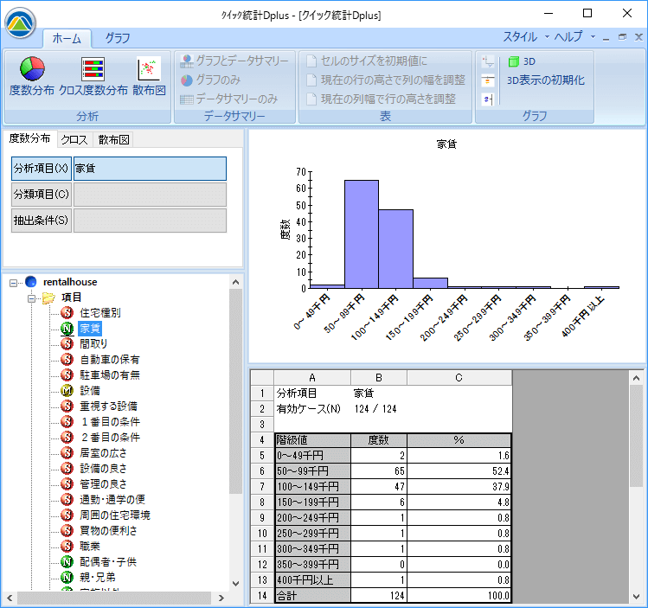This screenshot has height=608, width=648.
Task: Collapse the 項目 folder node
Action: click(31, 297)
